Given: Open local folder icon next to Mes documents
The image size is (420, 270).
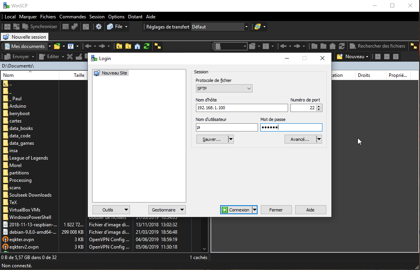Looking at the screenshot, I should (x=57, y=46).
